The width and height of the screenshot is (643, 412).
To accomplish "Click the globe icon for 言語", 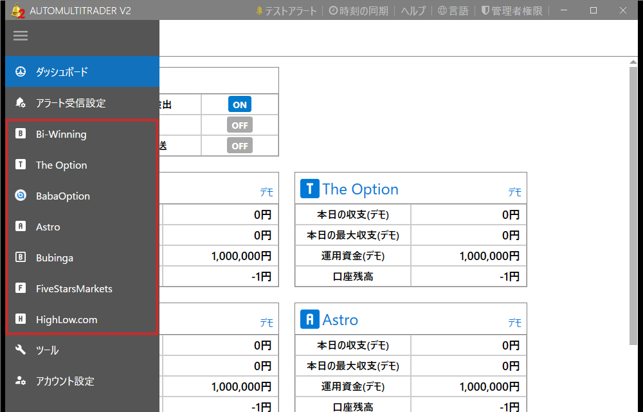I will 442,11.
